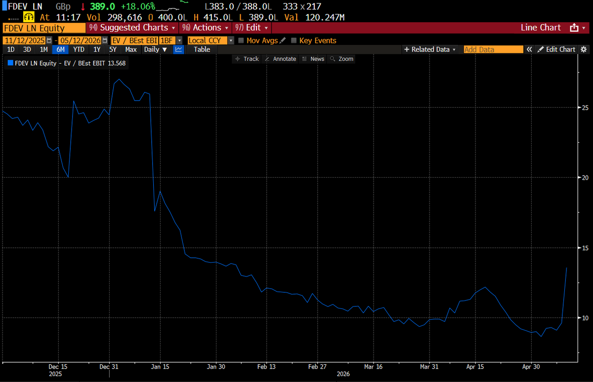
Task: Click the blue FDEV legend color square
Action: tap(10, 63)
